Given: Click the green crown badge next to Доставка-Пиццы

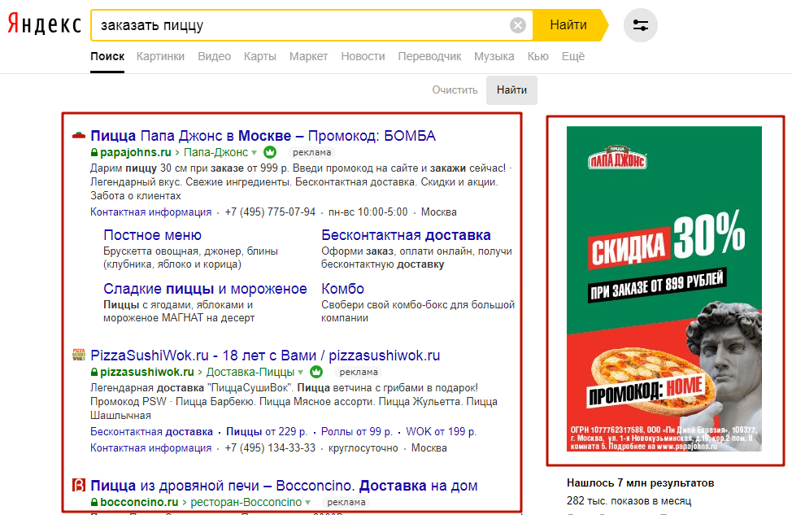Looking at the screenshot, I should 316,372.
